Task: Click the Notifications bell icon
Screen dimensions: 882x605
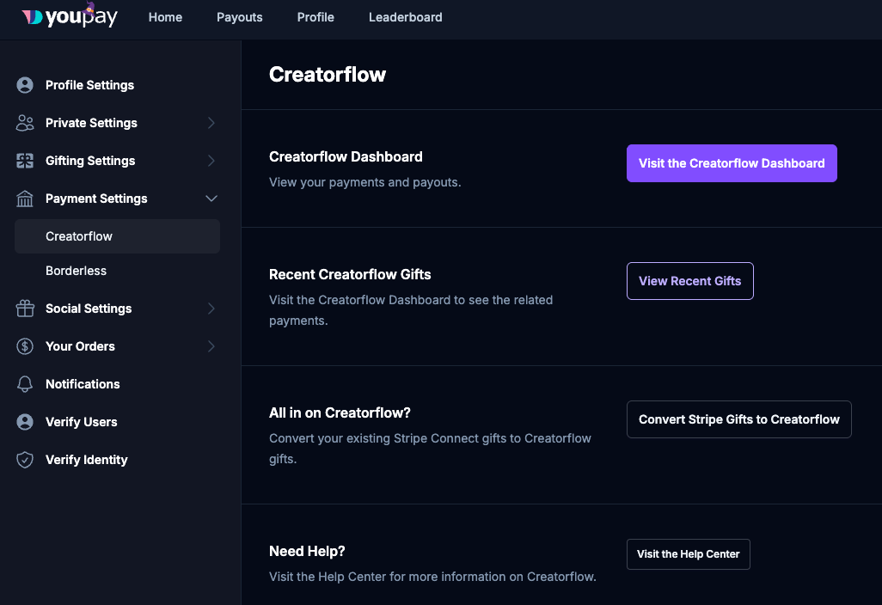Action: coord(25,384)
